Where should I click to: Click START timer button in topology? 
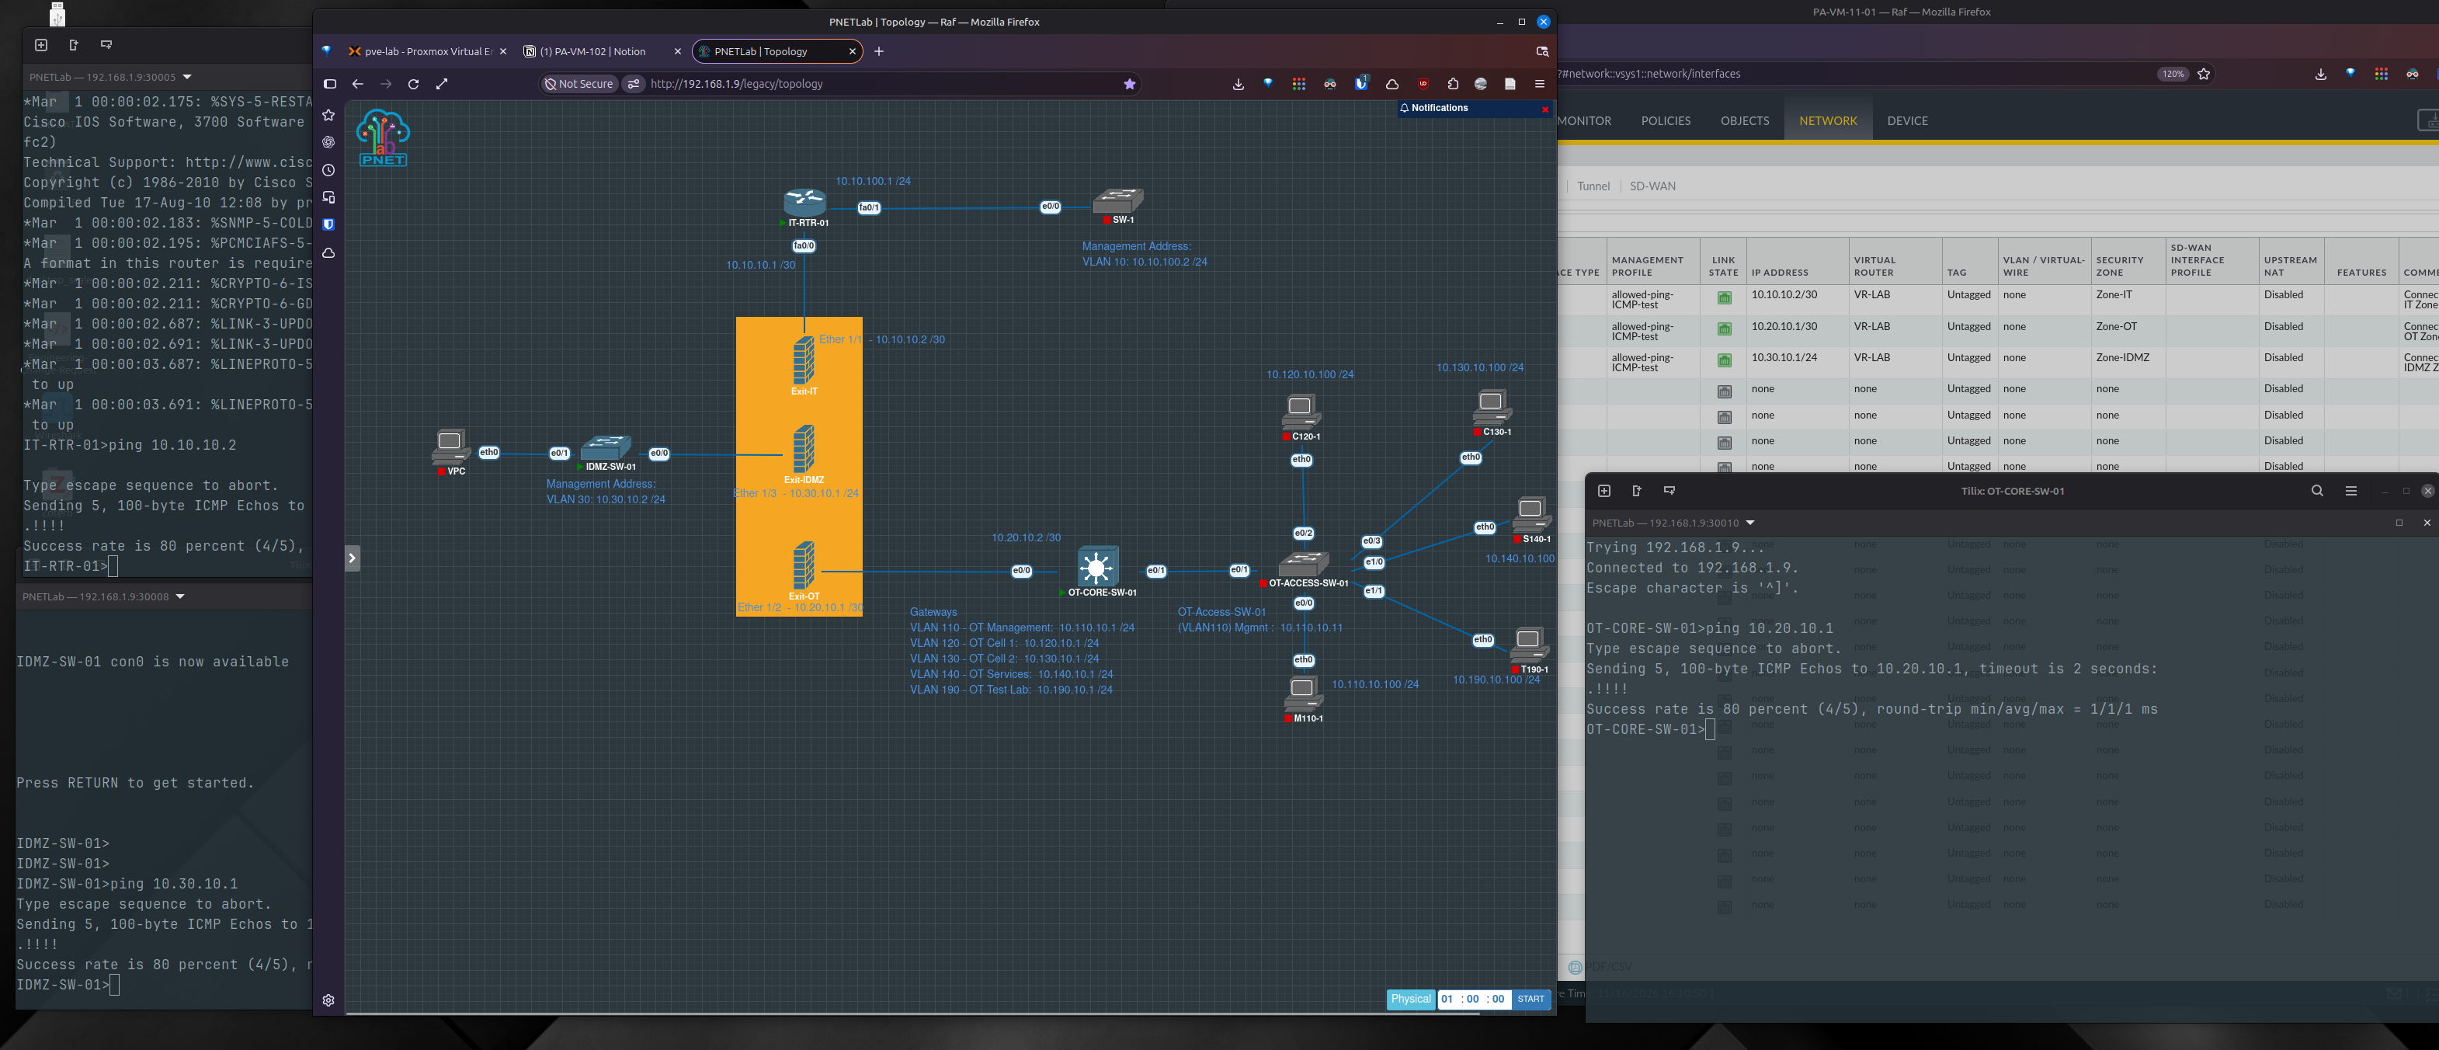point(1530,999)
